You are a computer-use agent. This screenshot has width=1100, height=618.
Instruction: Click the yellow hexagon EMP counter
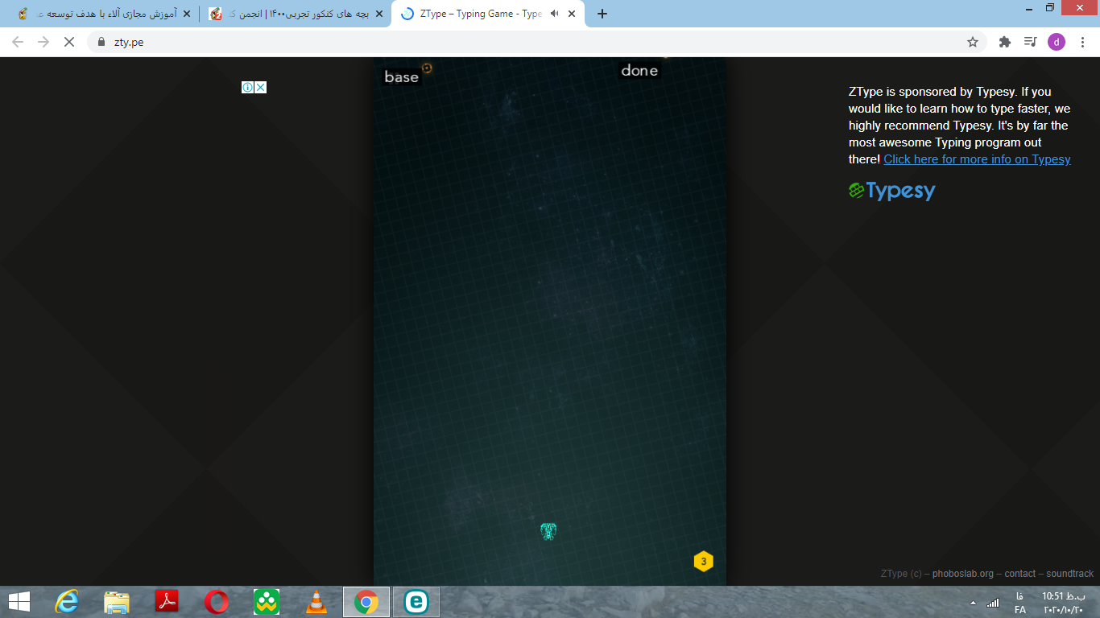703,562
